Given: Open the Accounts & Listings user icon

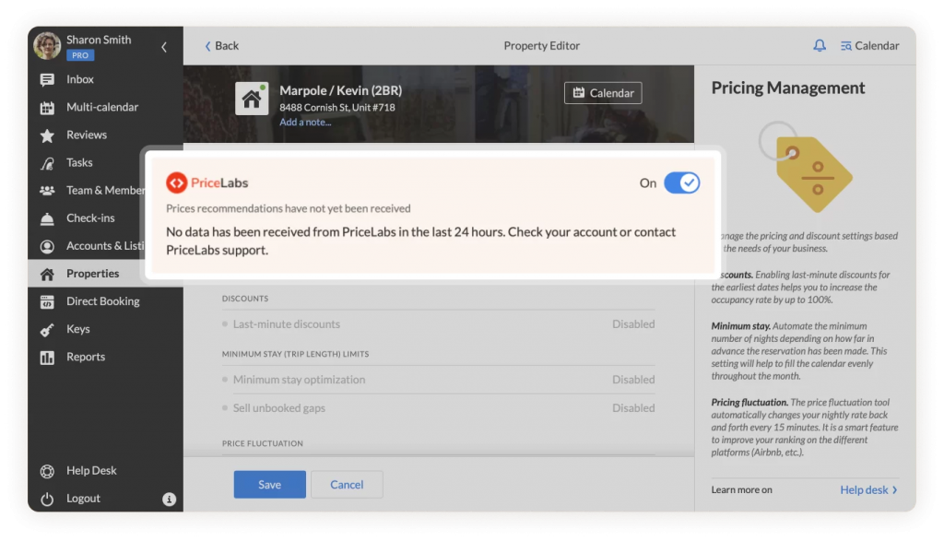Looking at the screenshot, I should point(47,246).
